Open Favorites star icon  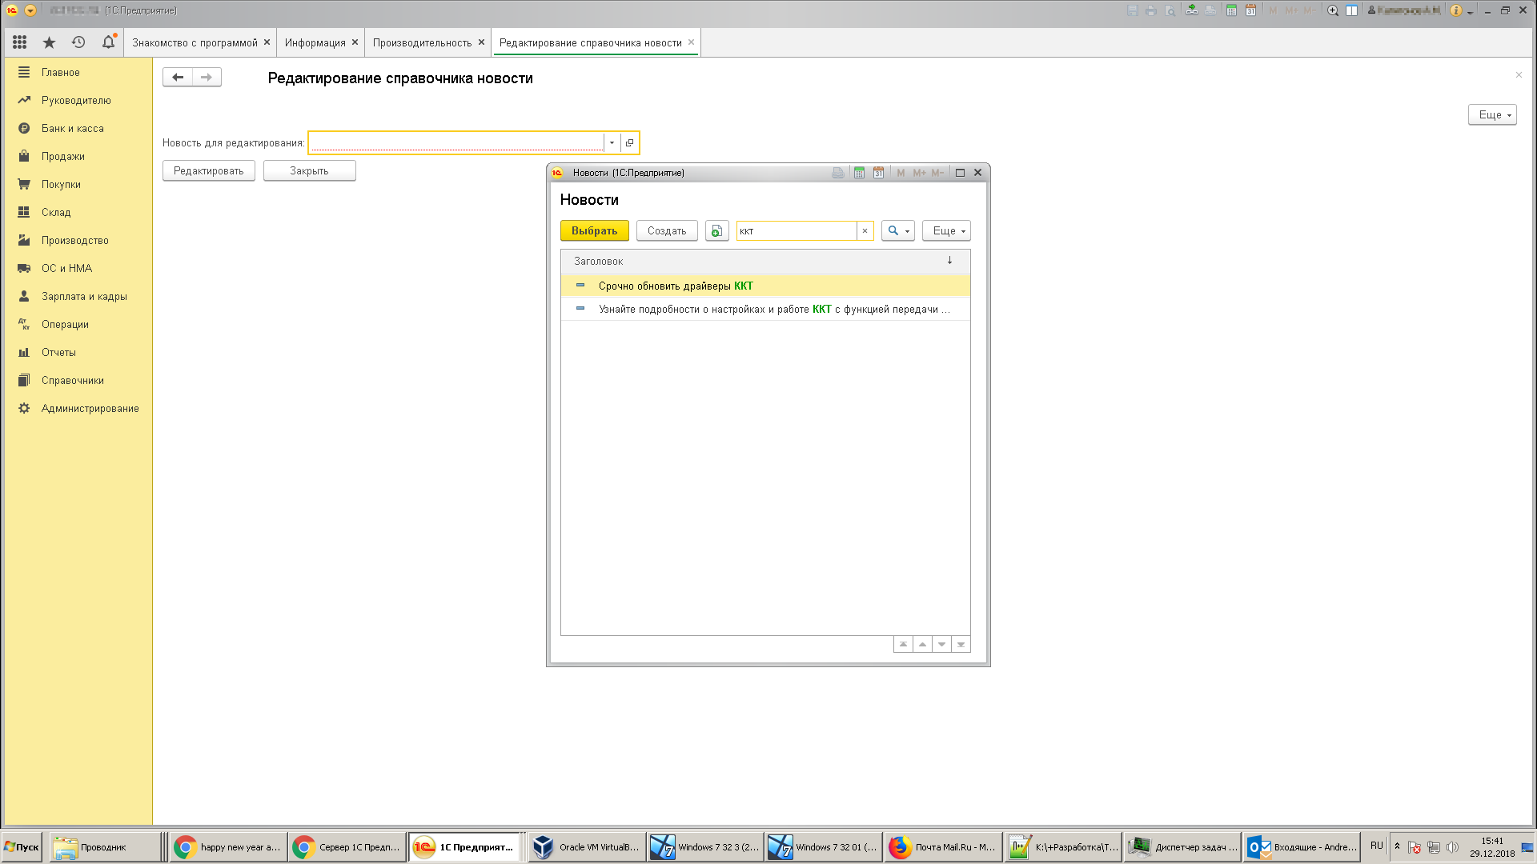49,42
